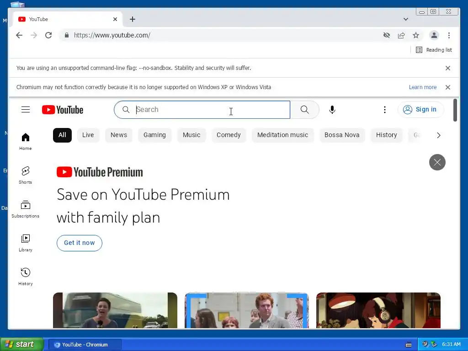Close the YouTube tab
The width and height of the screenshot is (468, 351).
click(115, 19)
